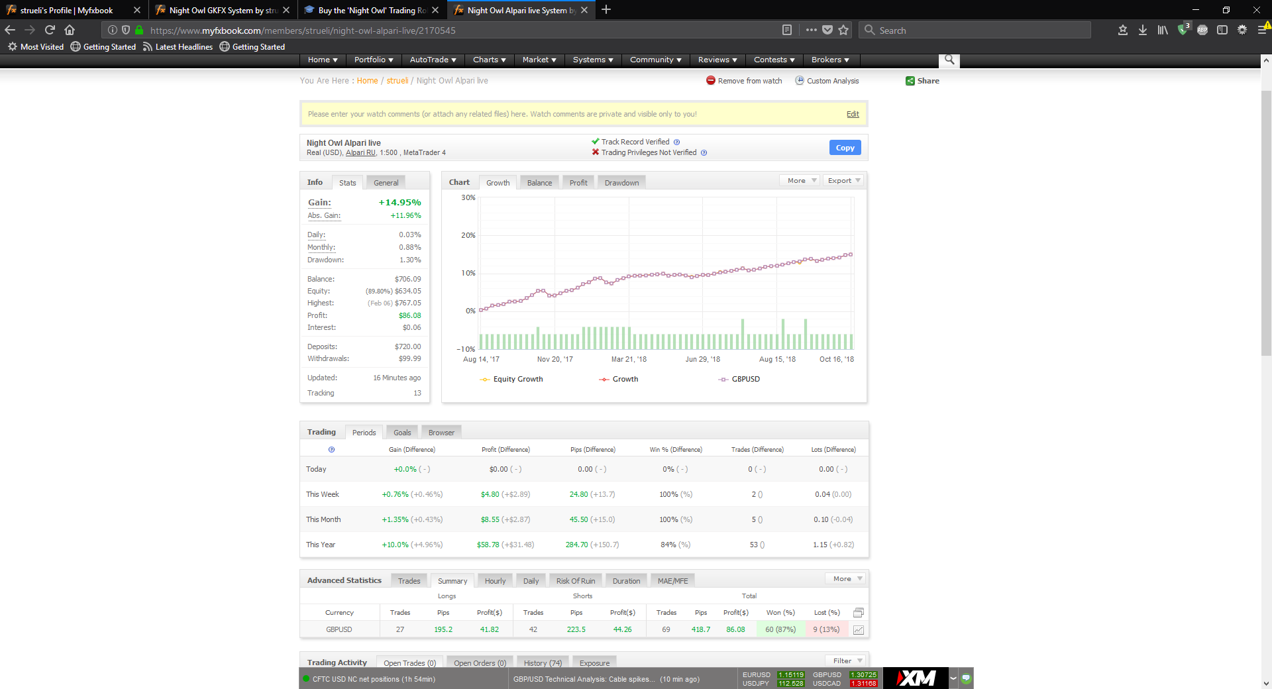Open reader view icon in address bar
This screenshot has width=1272, height=689.
(x=787, y=30)
